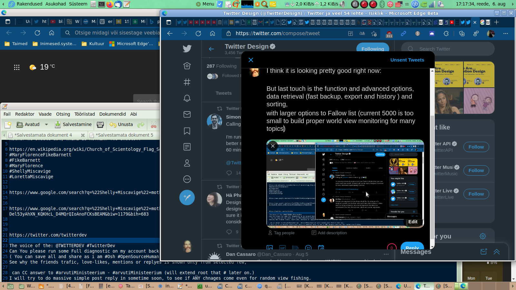Image resolution: width=516 pixels, height=290 pixels.
Task: Close Salvestamata dokument 4 tab
Action: point(83,135)
